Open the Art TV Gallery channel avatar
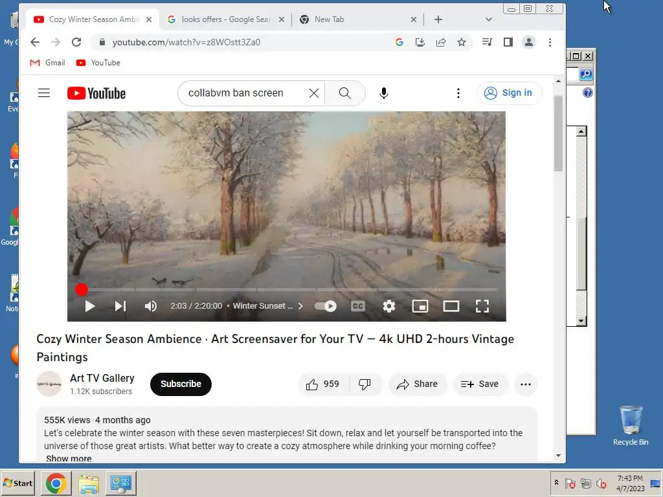Image resolution: width=663 pixels, height=497 pixels. coord(49,384)
